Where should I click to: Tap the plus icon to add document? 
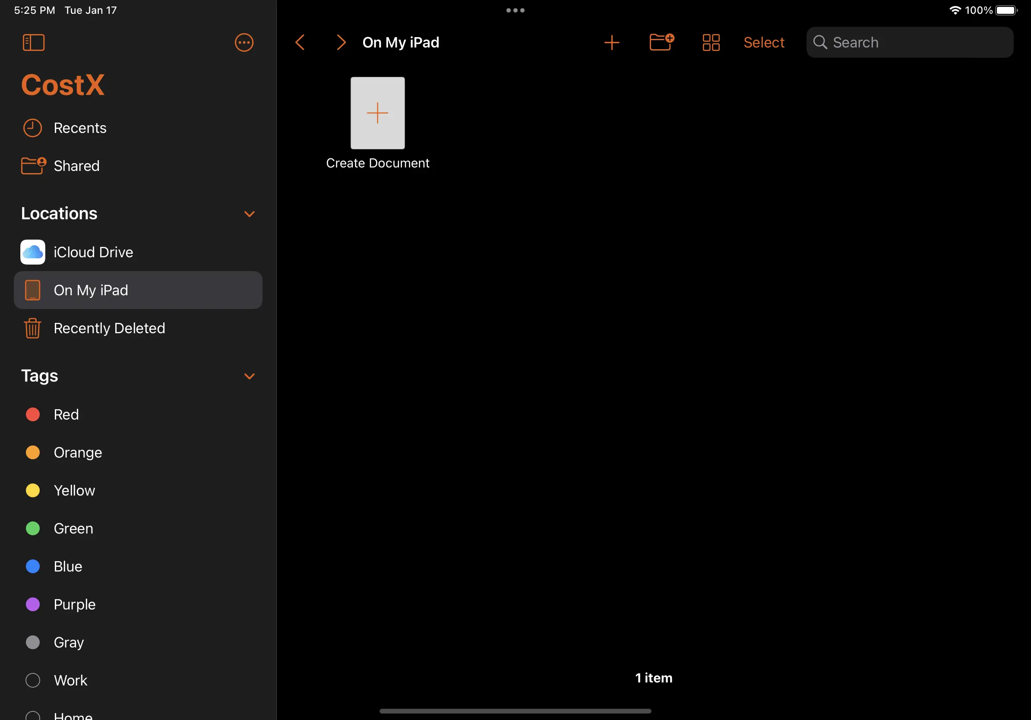click(x=612, y=42)
